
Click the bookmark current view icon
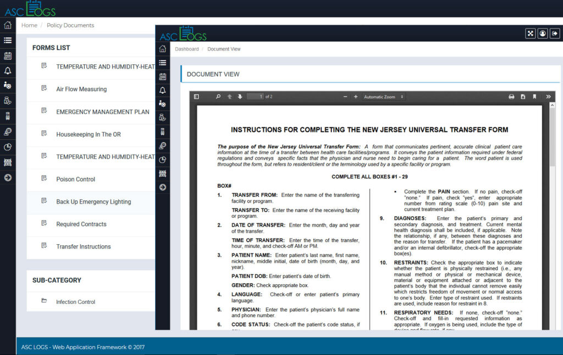(x=534, y=97)
